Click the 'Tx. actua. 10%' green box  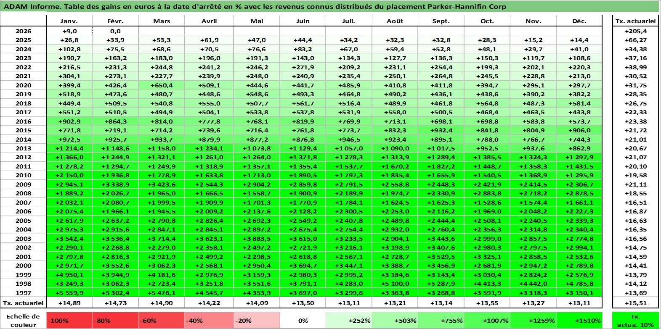coord(635,320)
